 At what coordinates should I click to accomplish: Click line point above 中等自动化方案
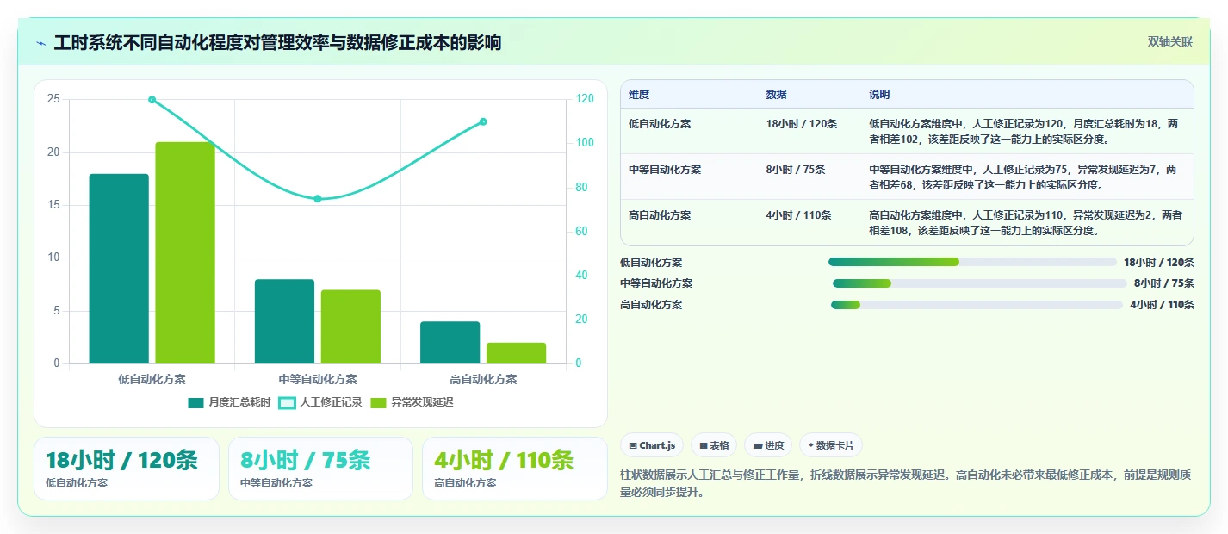(x=318, y=199)
